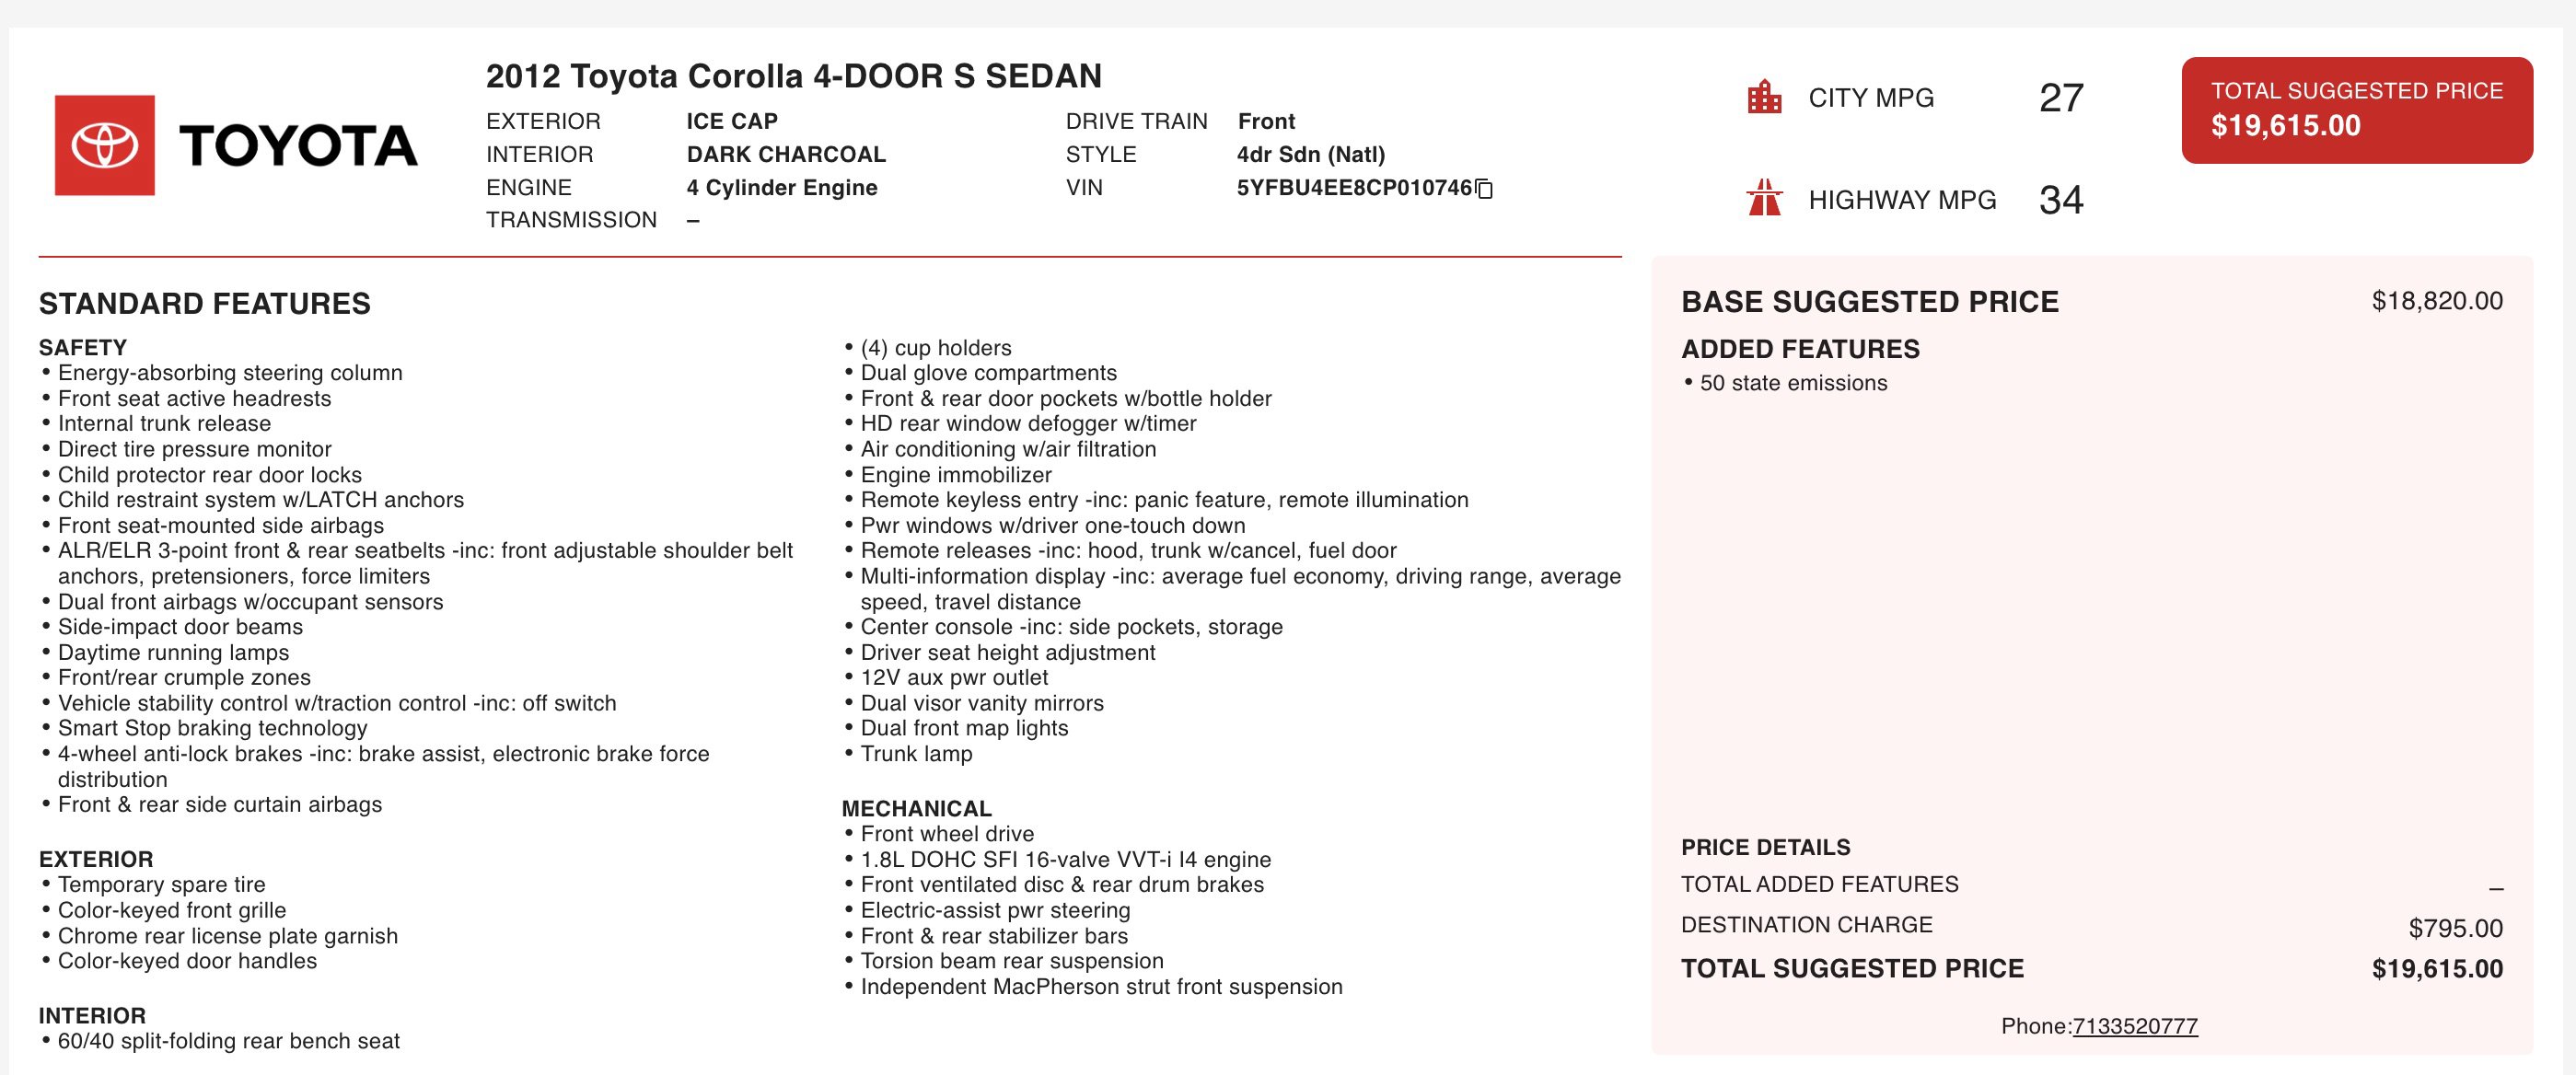
Task: Click the ICE CAP exterior color value
Action: 732,121
